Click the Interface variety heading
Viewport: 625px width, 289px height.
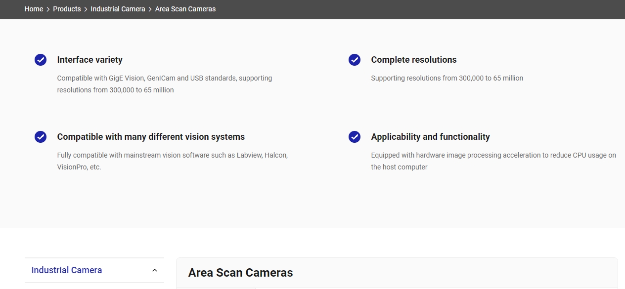89,60
